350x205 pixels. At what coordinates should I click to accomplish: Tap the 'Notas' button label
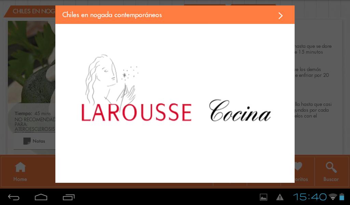pos(39,141)
